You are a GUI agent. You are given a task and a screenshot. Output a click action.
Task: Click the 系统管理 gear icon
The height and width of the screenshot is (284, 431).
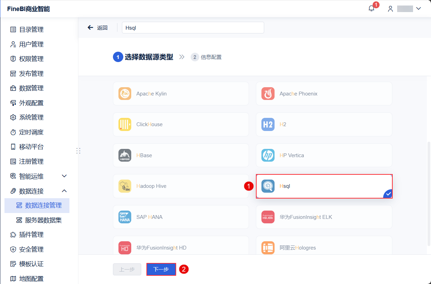click(x=13, y=118)
